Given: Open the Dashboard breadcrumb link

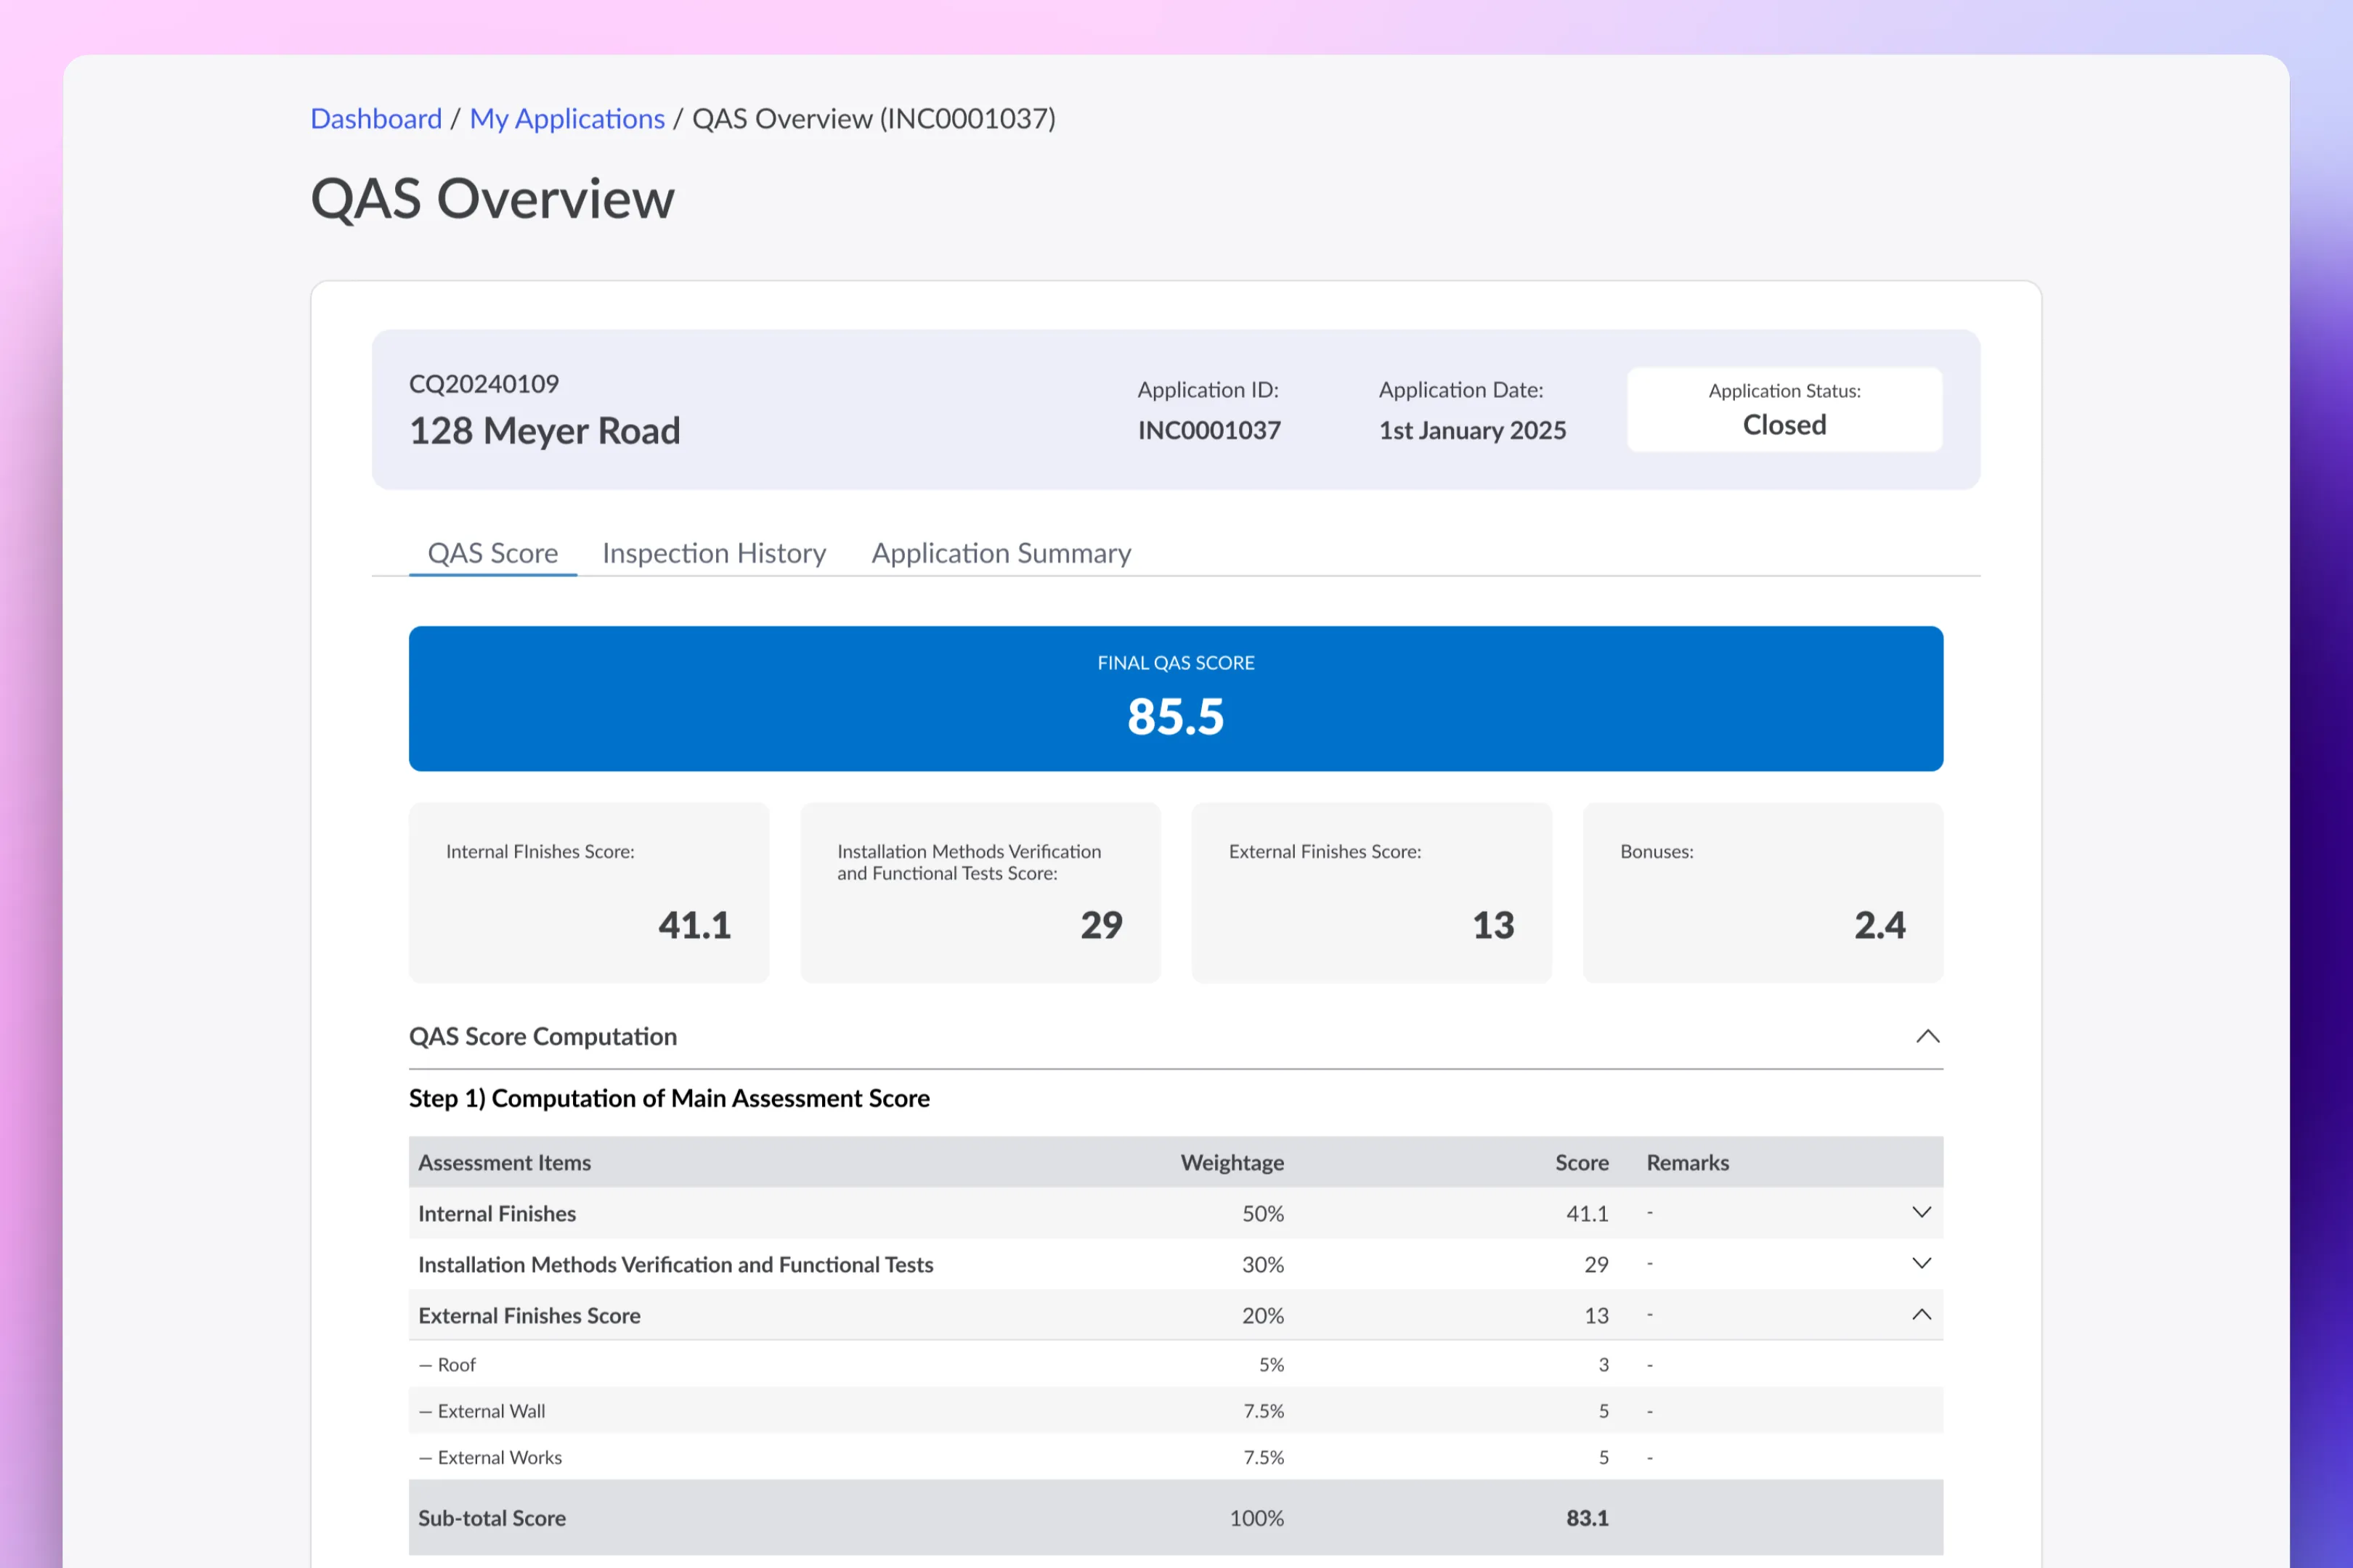Looking at the screenshot, I should pyautogui.click(x=375, y=118).
